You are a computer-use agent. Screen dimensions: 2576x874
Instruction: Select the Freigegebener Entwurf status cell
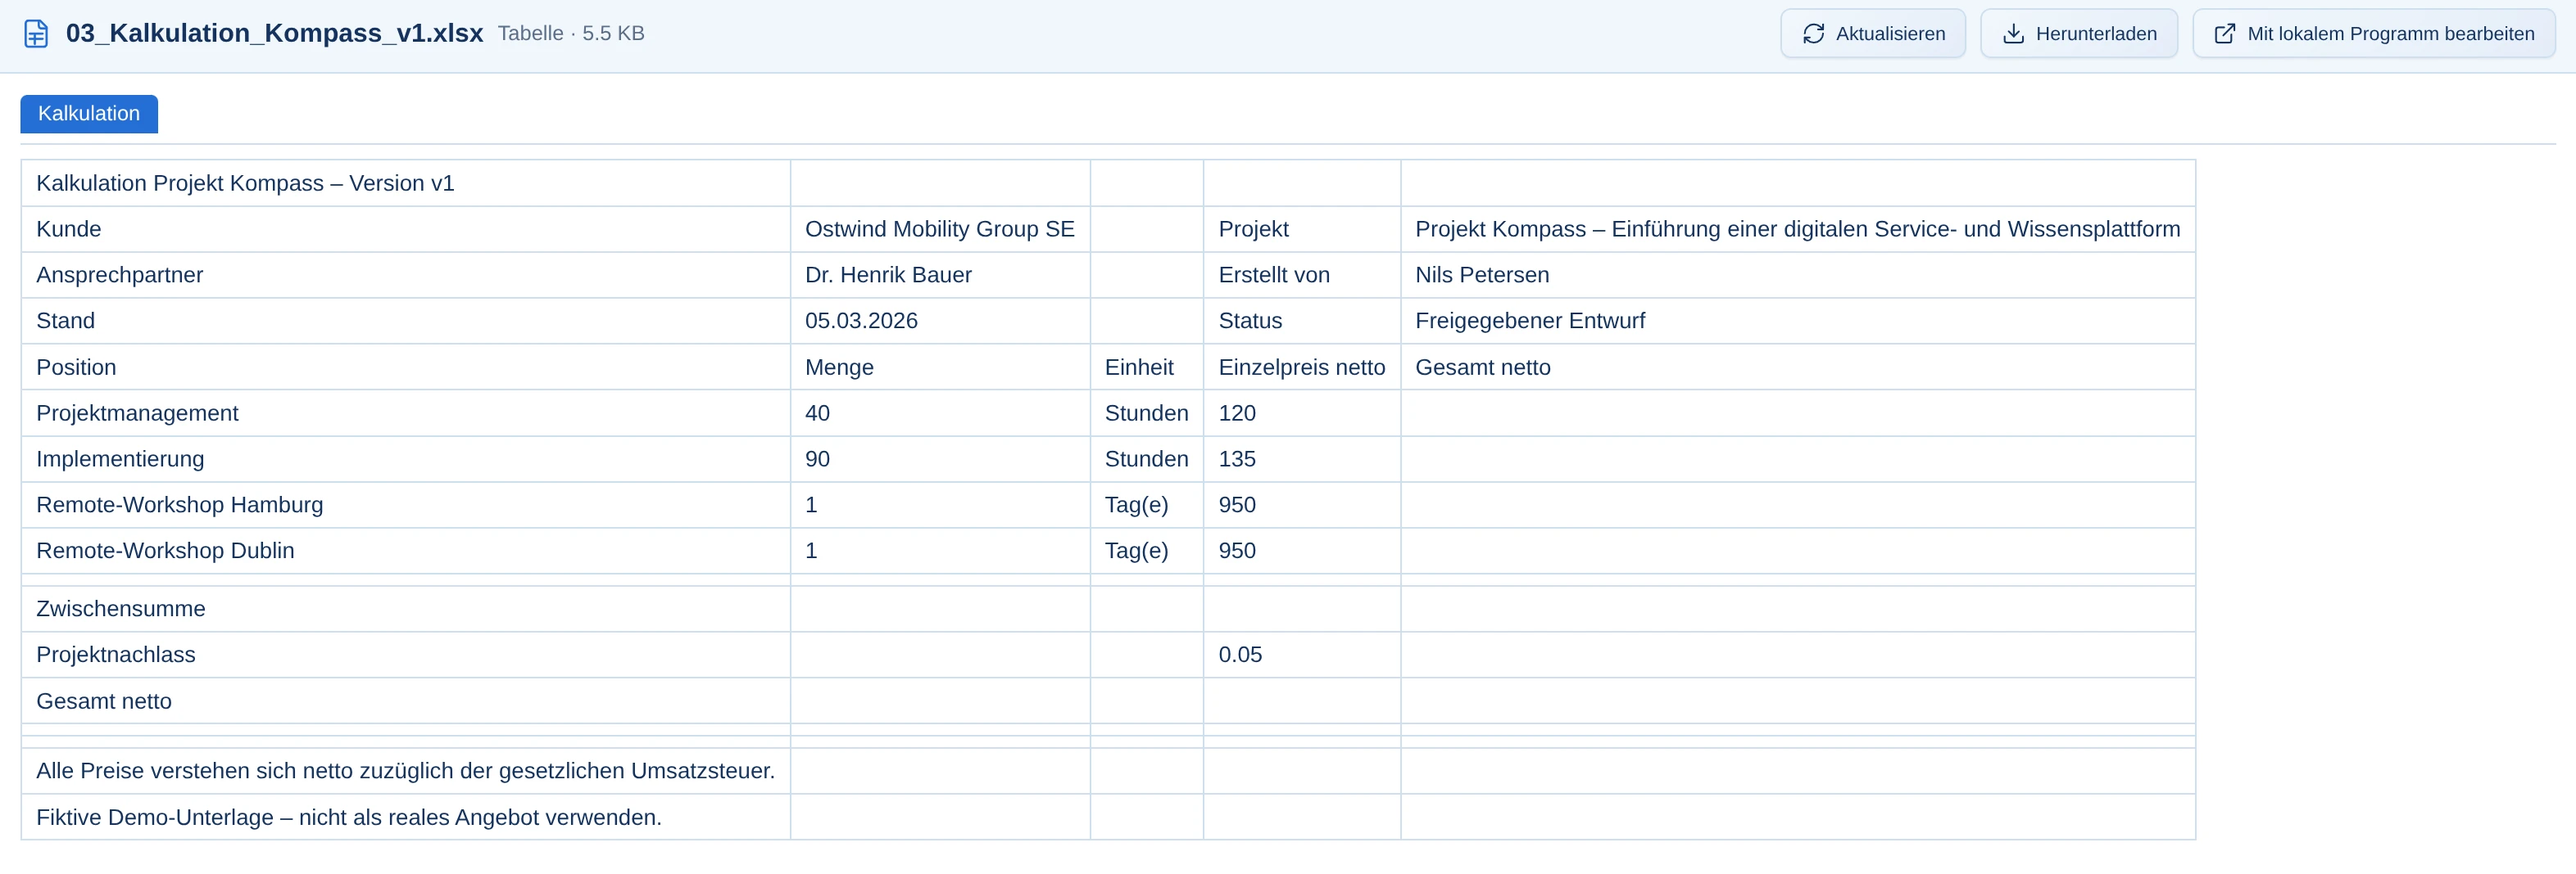(x=1798, y=321)
